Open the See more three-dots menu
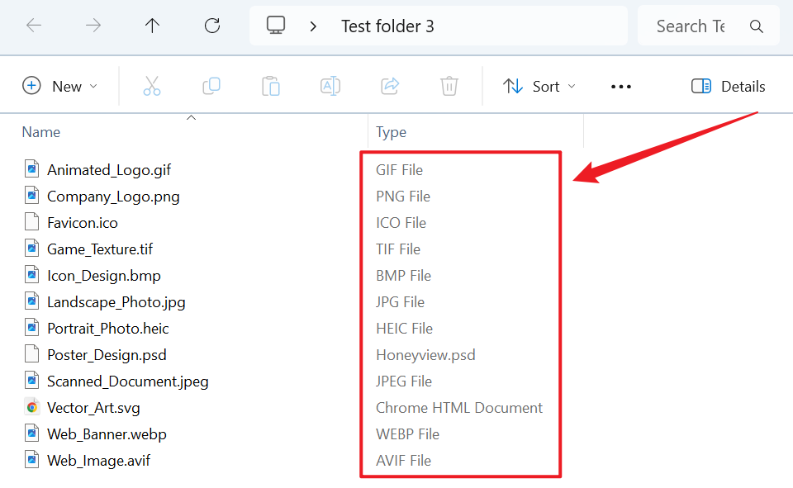Viewport: 793px width, 488px height. click(x=621, y=87)
